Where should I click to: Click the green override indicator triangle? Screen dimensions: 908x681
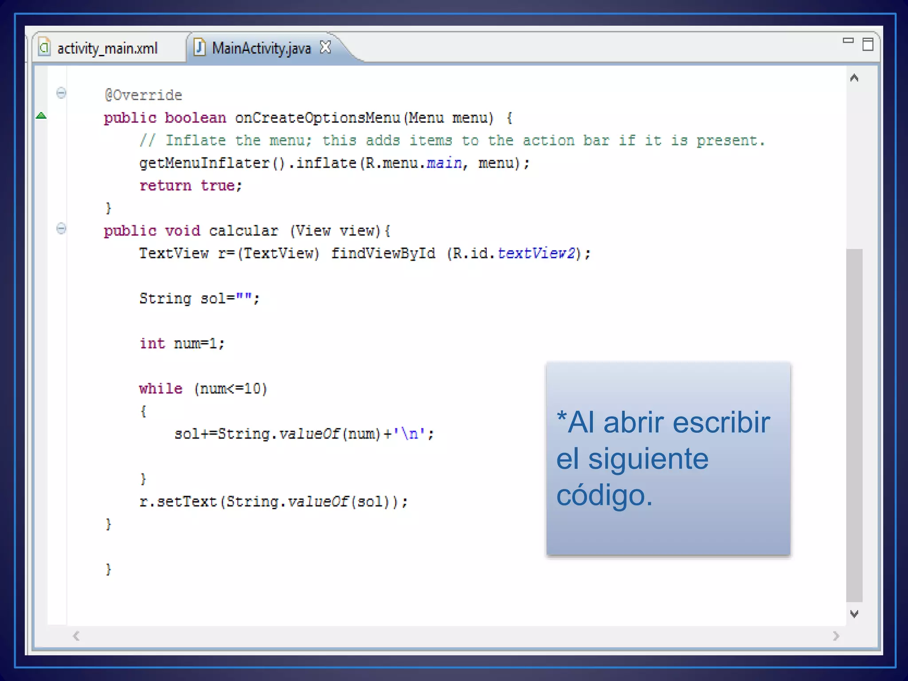click(41, 116)
